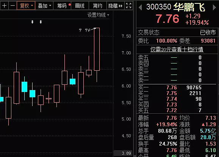Go to previous stock arrow
The image size is (219, 157).
(x=140, y=8)
